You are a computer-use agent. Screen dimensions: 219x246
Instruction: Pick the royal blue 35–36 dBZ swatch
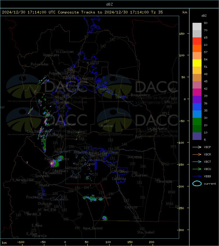[x=197, y=107]
